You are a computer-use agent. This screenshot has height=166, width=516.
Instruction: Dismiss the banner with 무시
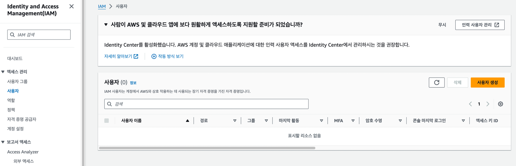[442, 25]
